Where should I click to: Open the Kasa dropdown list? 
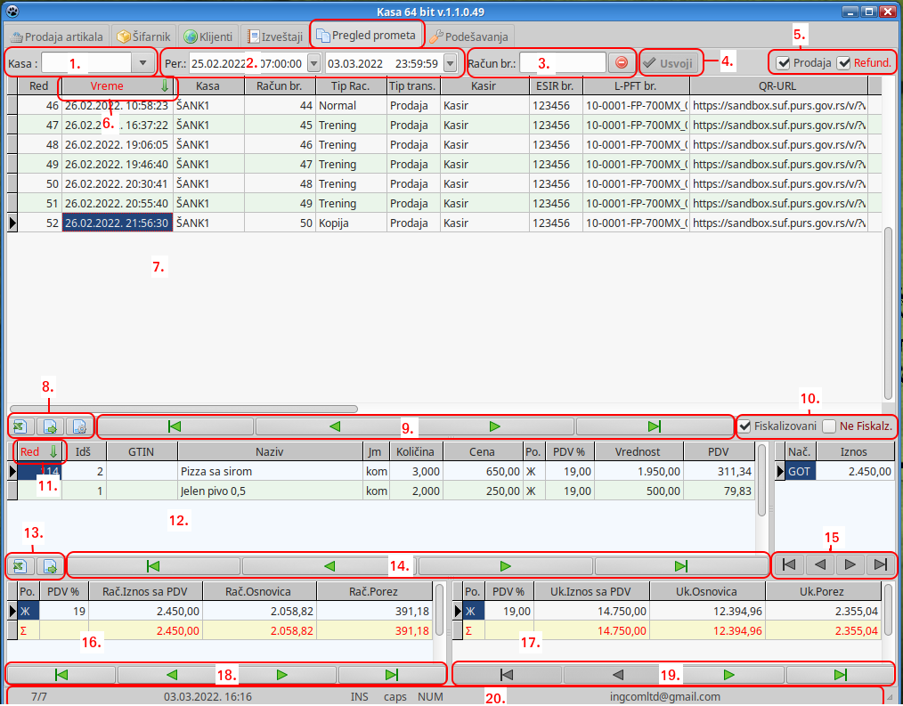pyautogui.click(x=143, y=63)
